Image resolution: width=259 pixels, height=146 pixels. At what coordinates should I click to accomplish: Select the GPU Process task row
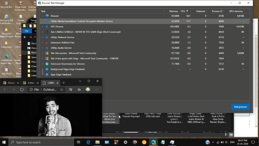tap(145, 27)
